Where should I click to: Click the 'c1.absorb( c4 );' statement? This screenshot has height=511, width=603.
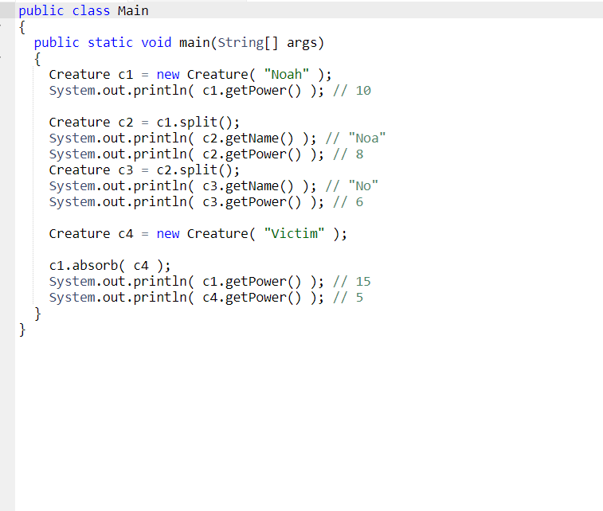(110, 266)
